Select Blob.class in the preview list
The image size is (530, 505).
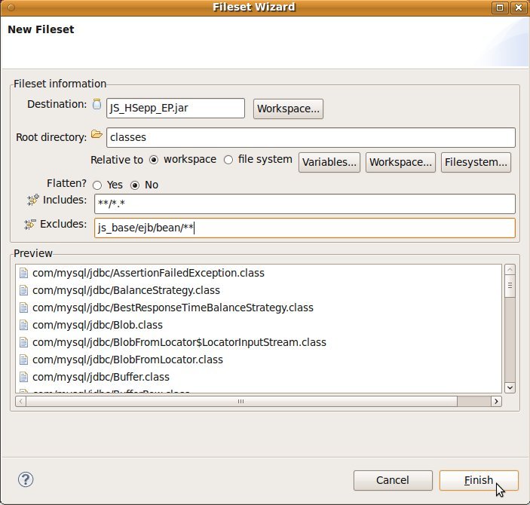[97, 325]
